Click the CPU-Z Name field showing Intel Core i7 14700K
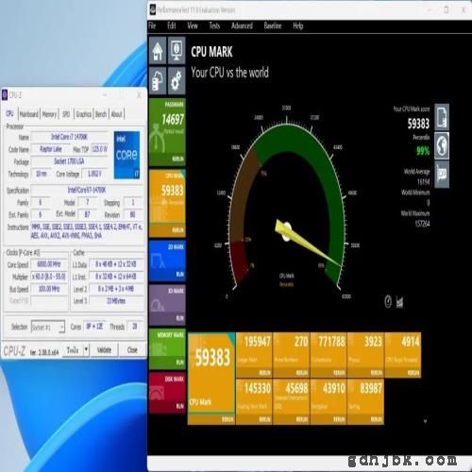 69,137
